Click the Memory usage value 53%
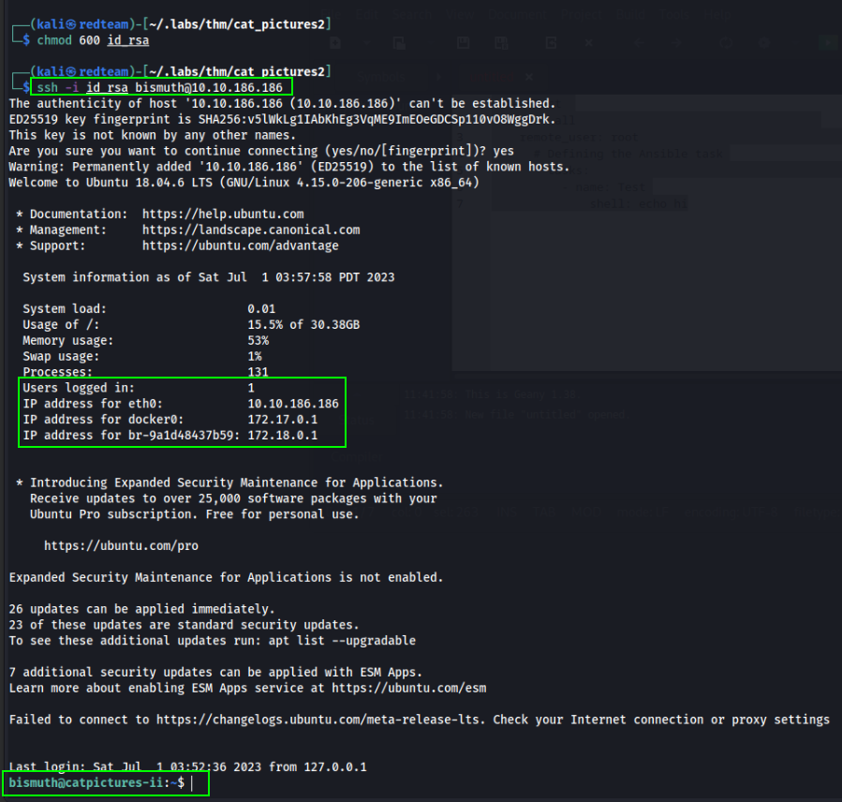The width and height of the screenshot is (842, 802). point(258,340)
